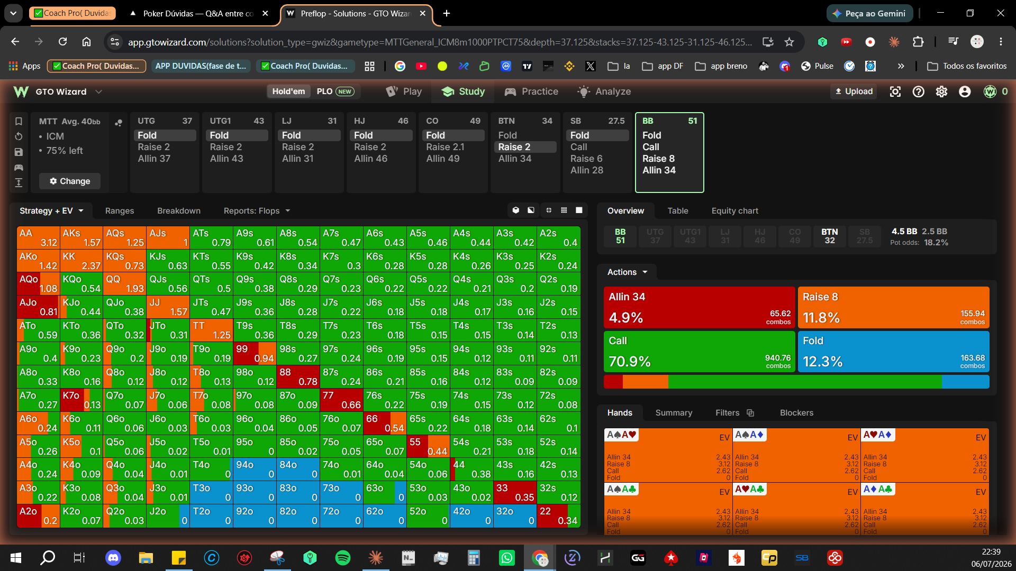
Task: Show more bookmarks with the overflow chevron
Action: pos(901,66)
